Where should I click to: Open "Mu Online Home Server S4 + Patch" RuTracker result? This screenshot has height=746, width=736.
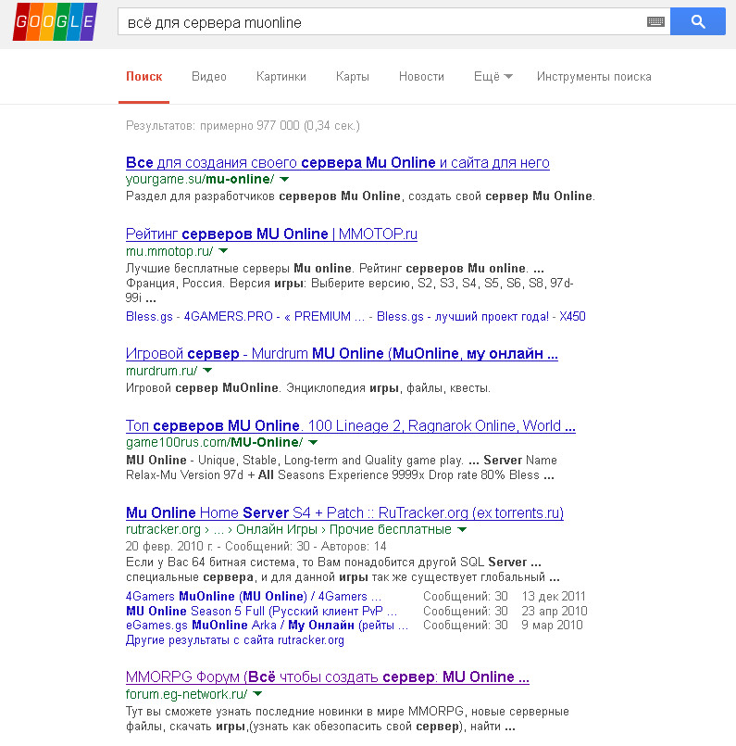click(344, 512)
